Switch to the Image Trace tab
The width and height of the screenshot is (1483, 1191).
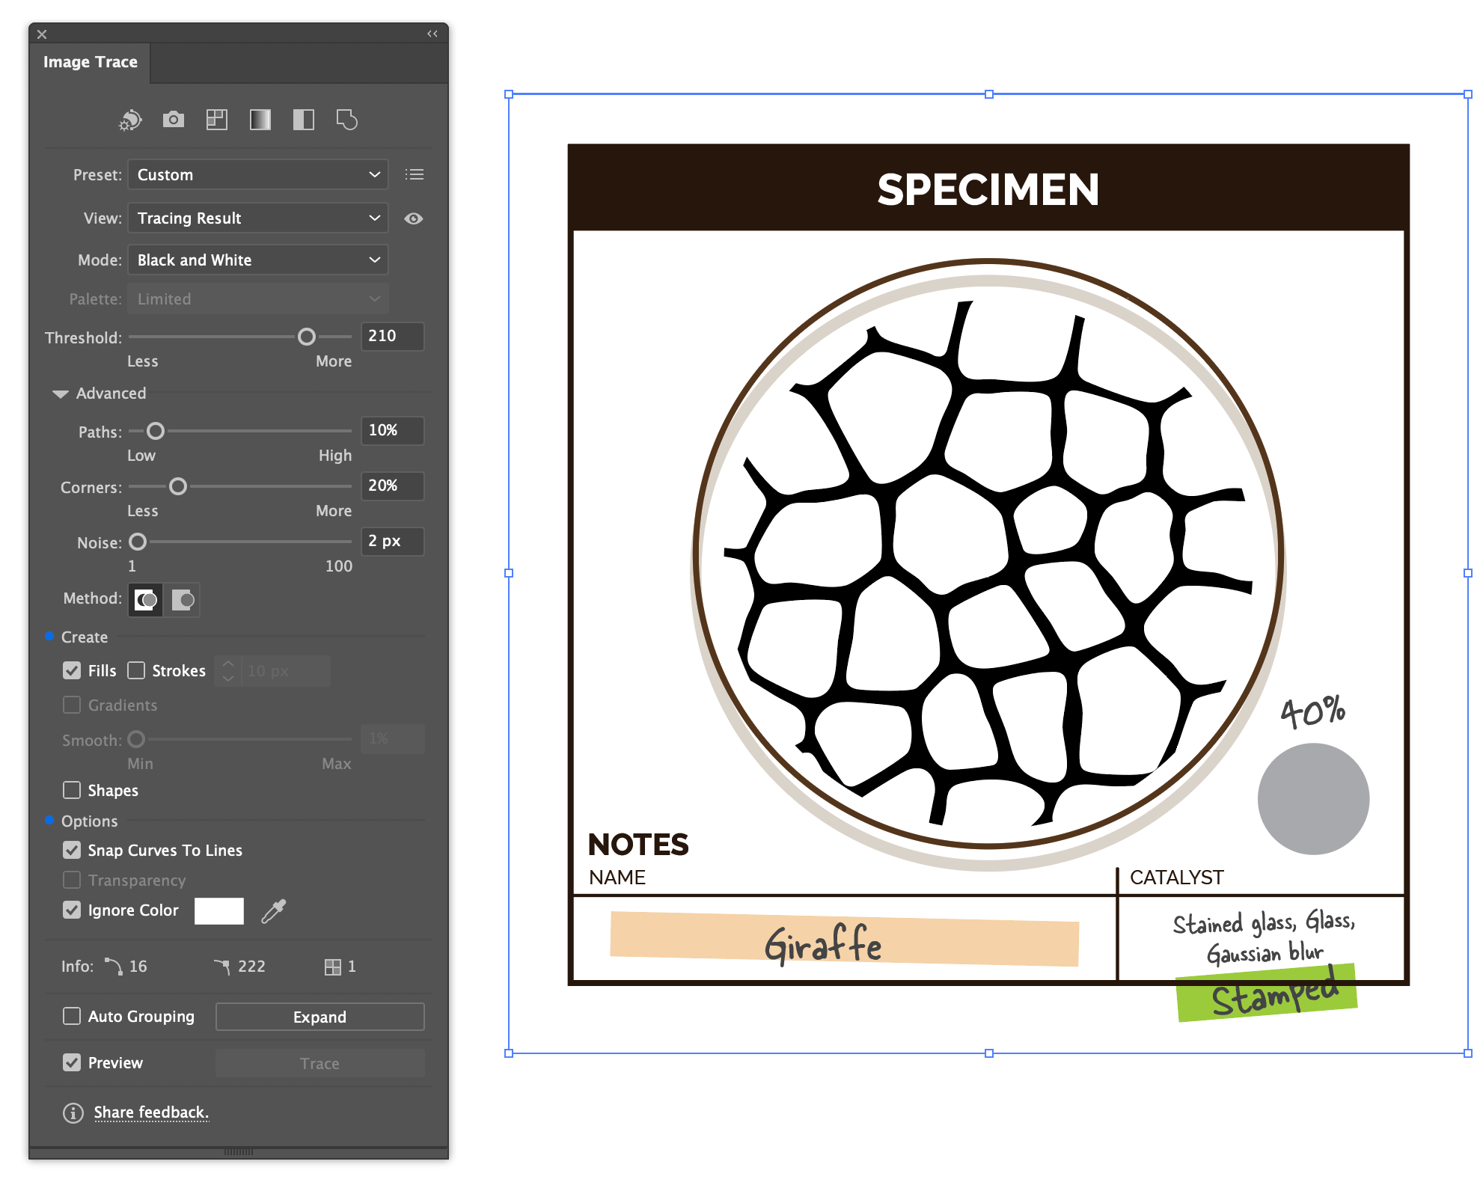pos(91,61)
